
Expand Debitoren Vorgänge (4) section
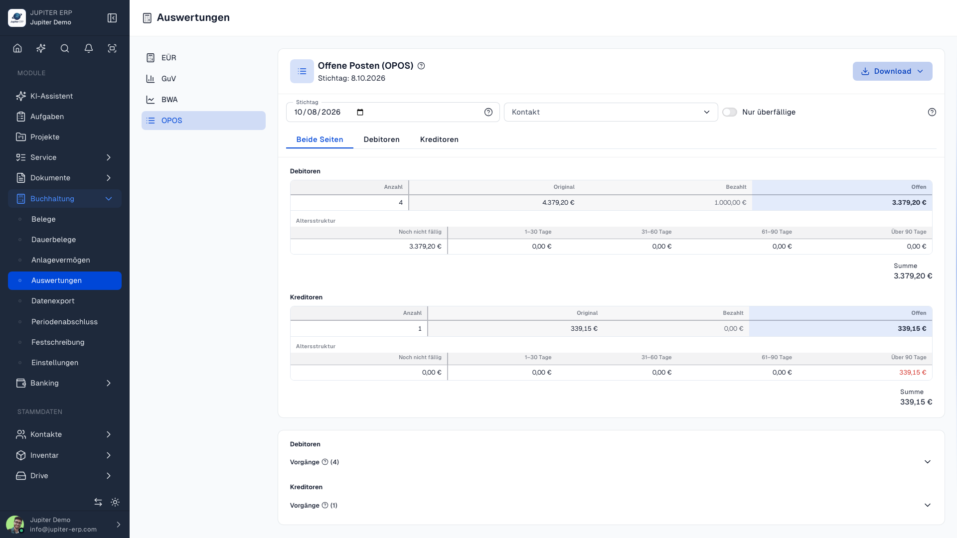(611, 462)
